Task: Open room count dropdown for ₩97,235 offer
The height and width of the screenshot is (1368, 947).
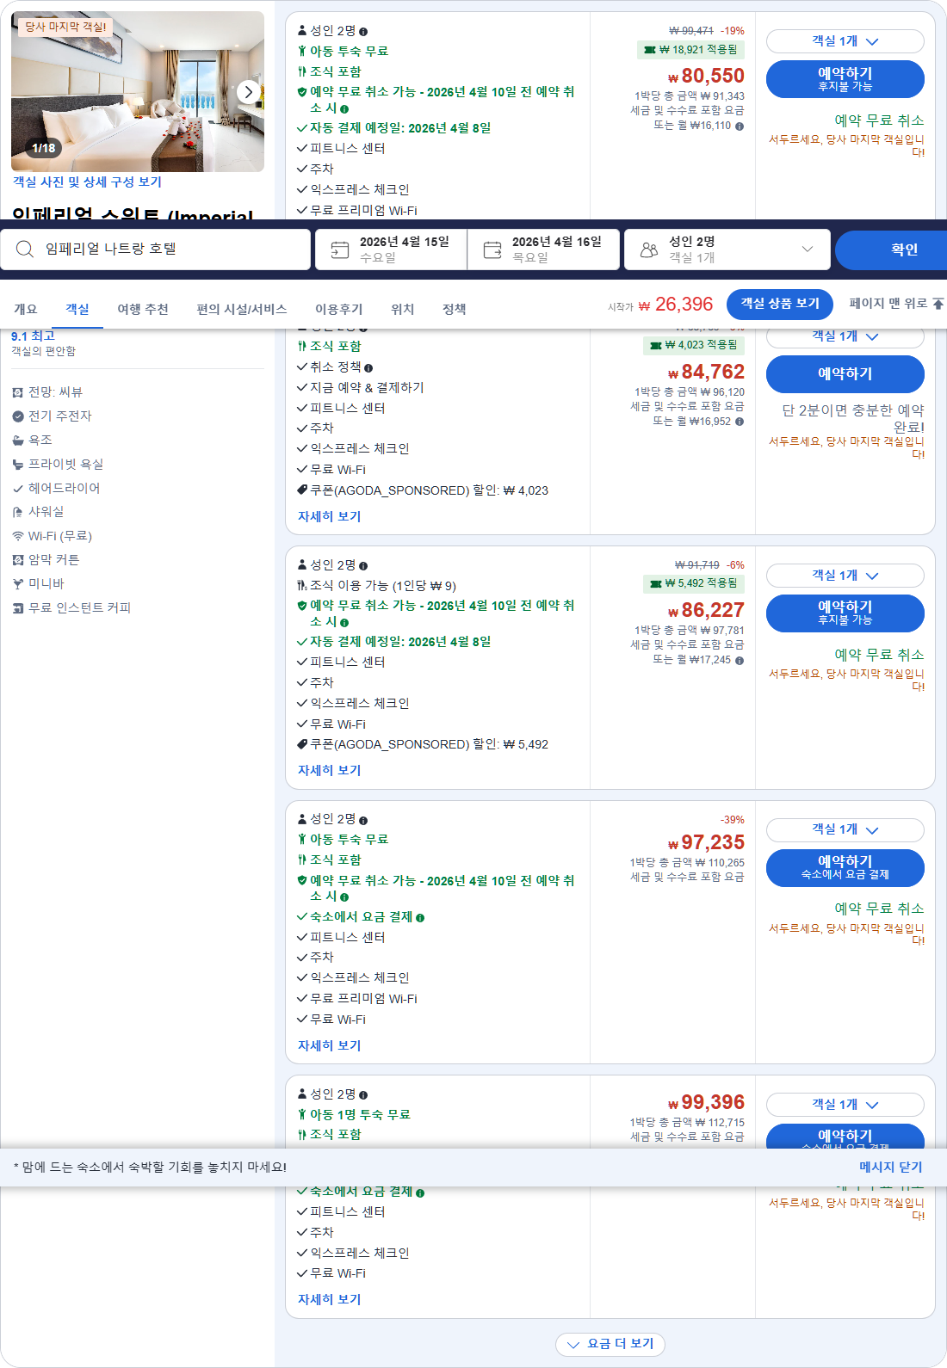Action: pyautogui.click(x=845, y=830)
